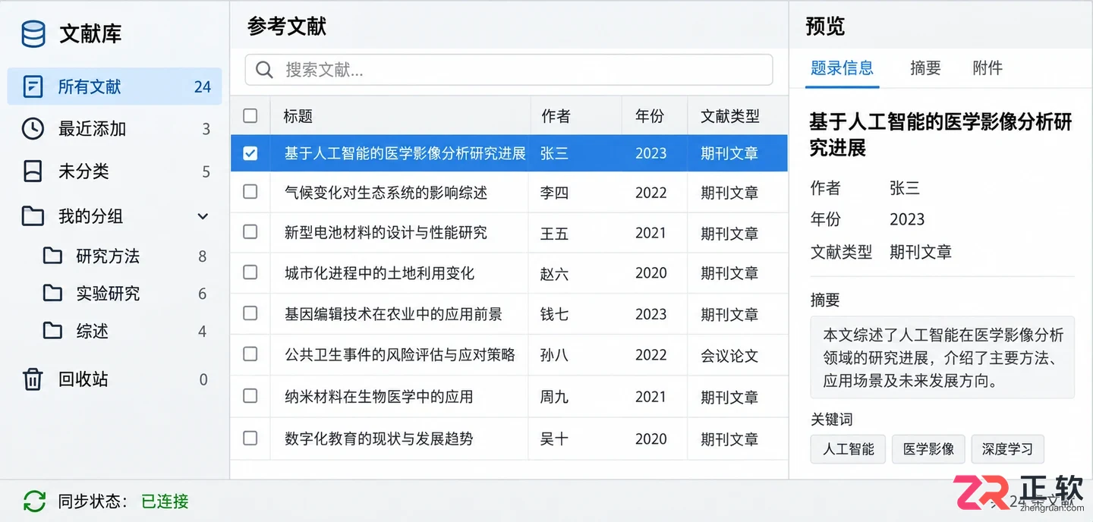The width and height of the screenshot is (1093, 522).
Task: Check the 数字化教育的现状与发展趋势 row checkbox
Action: [250, 438]
